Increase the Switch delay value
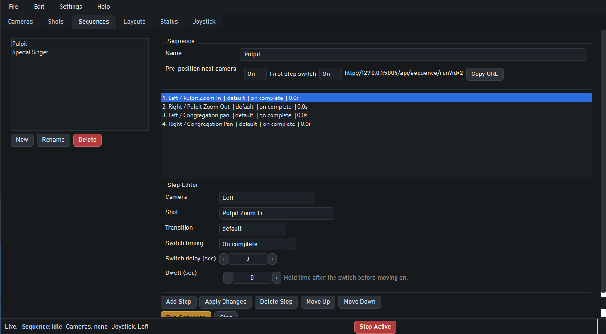Image resolution: width=606 pixels, height=334 pixels. [272, 259]
